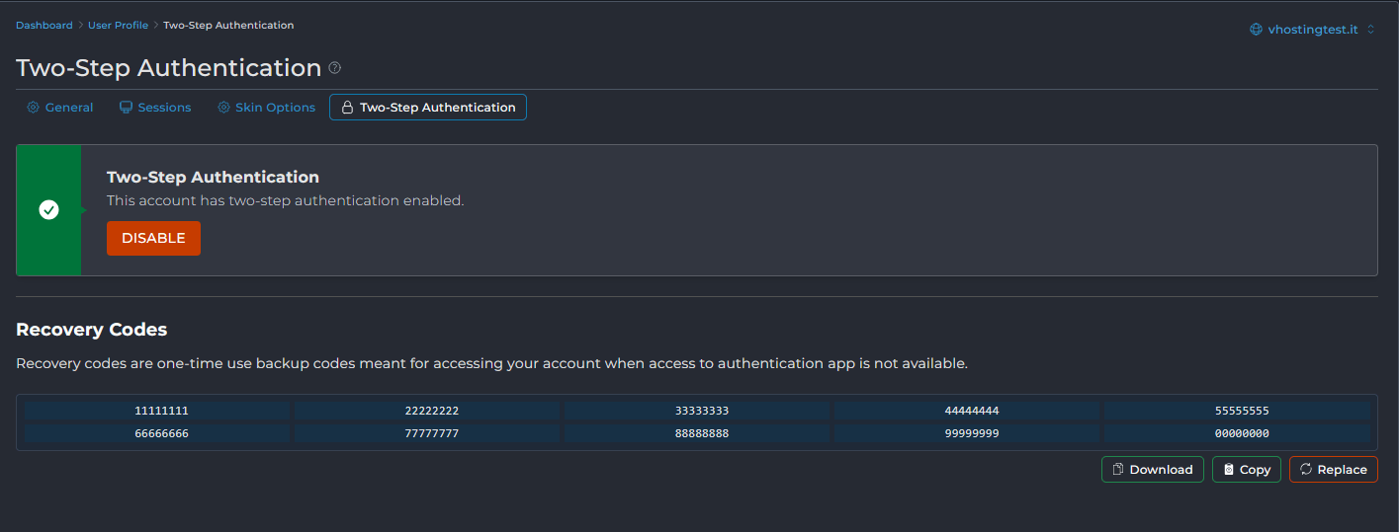
Task: Download the recovery codes
Action: point(1152,470)
